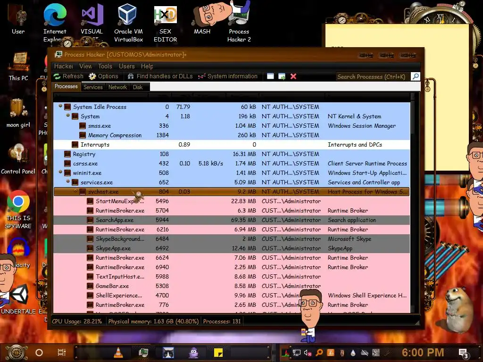
Task: Open the Hacker menu
Action: click(64, 66)
